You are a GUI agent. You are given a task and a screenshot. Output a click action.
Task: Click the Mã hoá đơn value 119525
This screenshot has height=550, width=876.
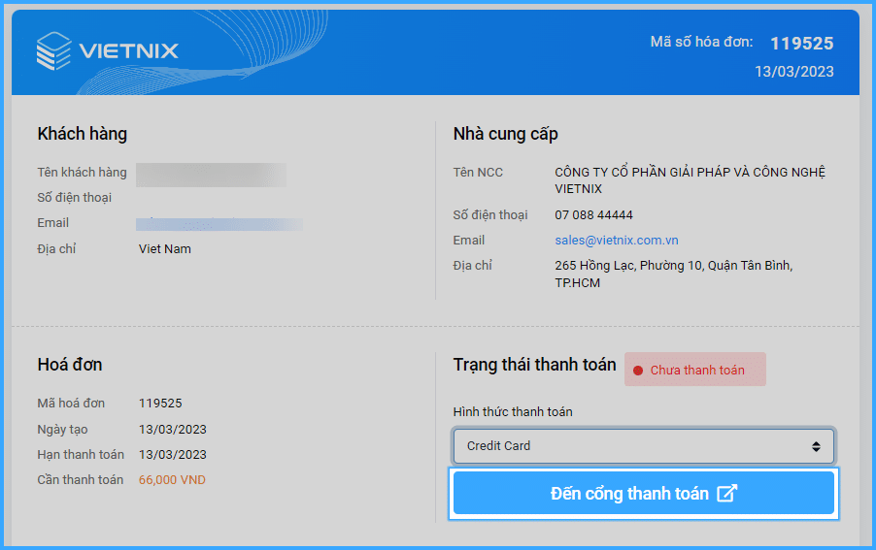[160, 403]
